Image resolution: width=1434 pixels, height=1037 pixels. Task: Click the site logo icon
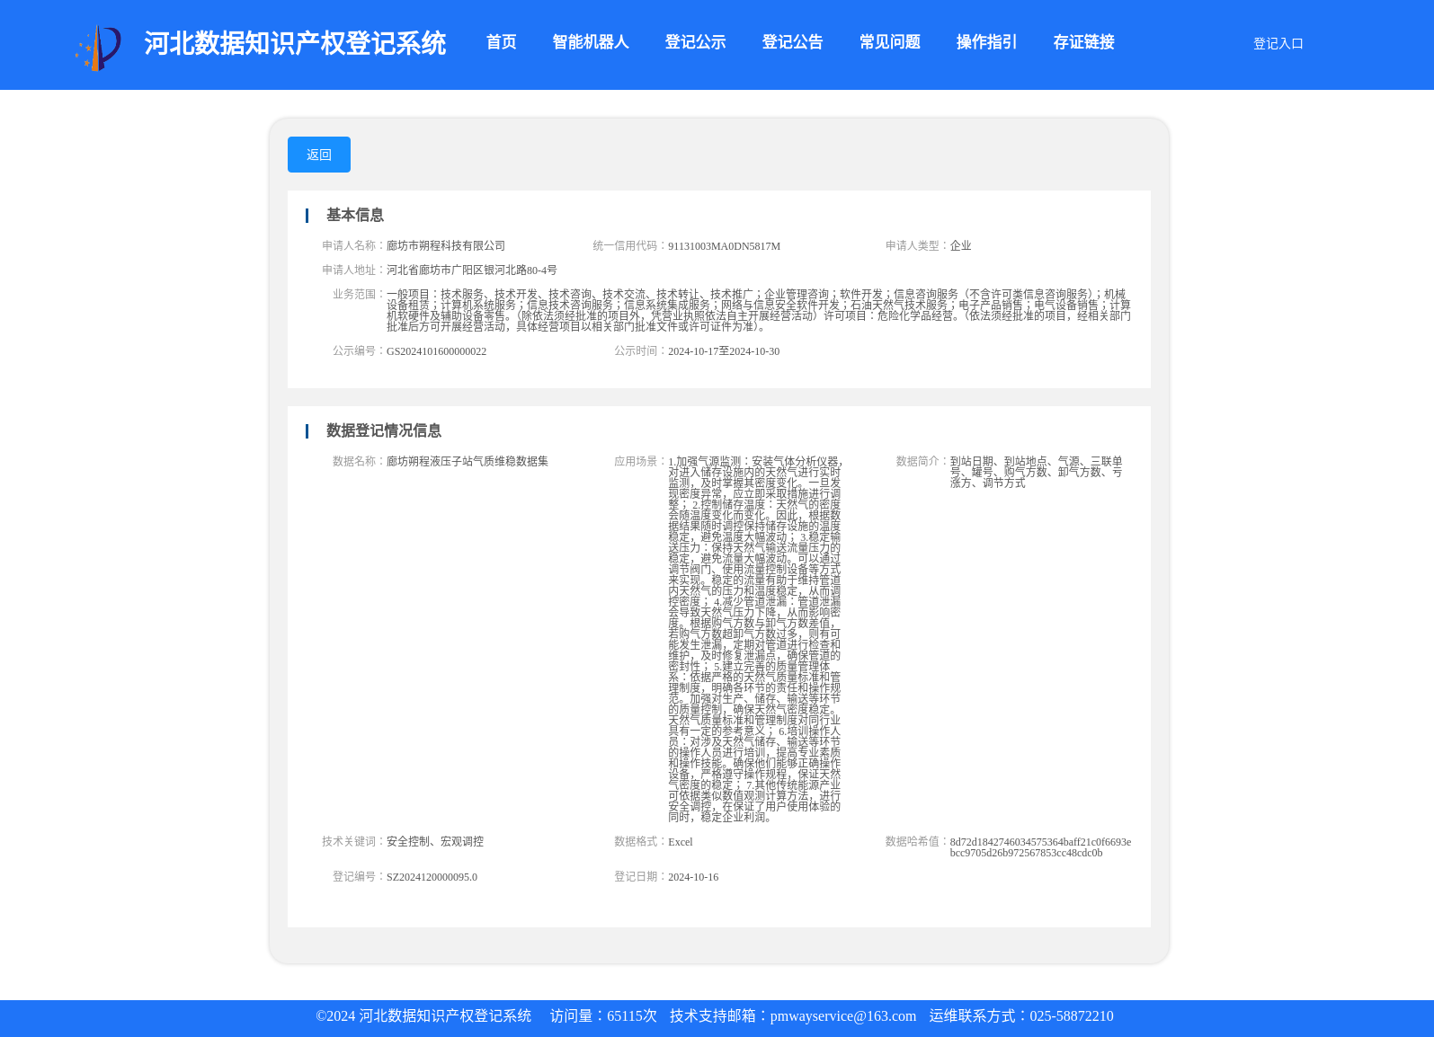(x=98, y=48)
